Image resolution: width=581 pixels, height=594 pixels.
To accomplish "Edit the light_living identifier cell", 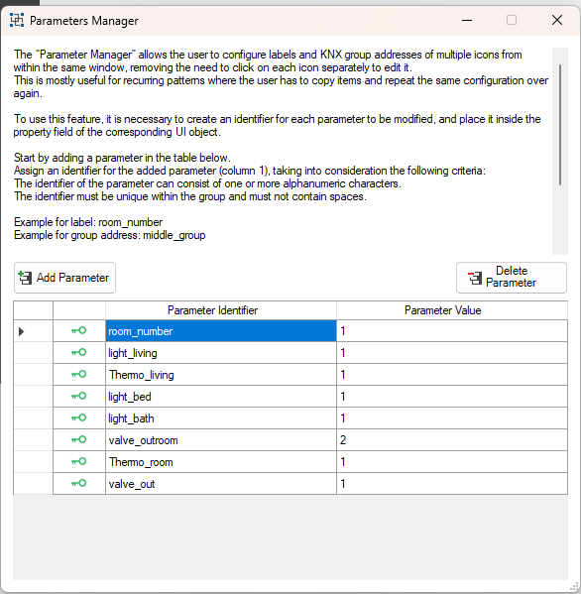I will tap(221, 353).
